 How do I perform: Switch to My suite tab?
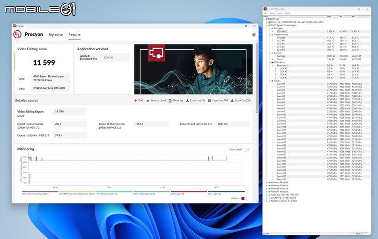[x=56, y=35]
